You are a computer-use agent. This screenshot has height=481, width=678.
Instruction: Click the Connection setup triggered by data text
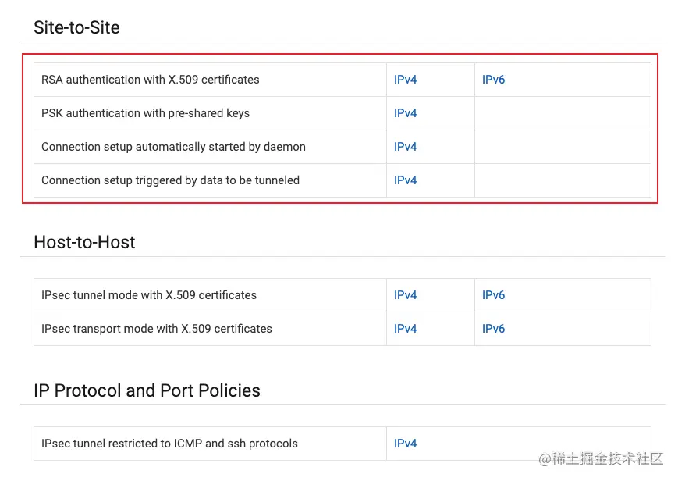170,180
